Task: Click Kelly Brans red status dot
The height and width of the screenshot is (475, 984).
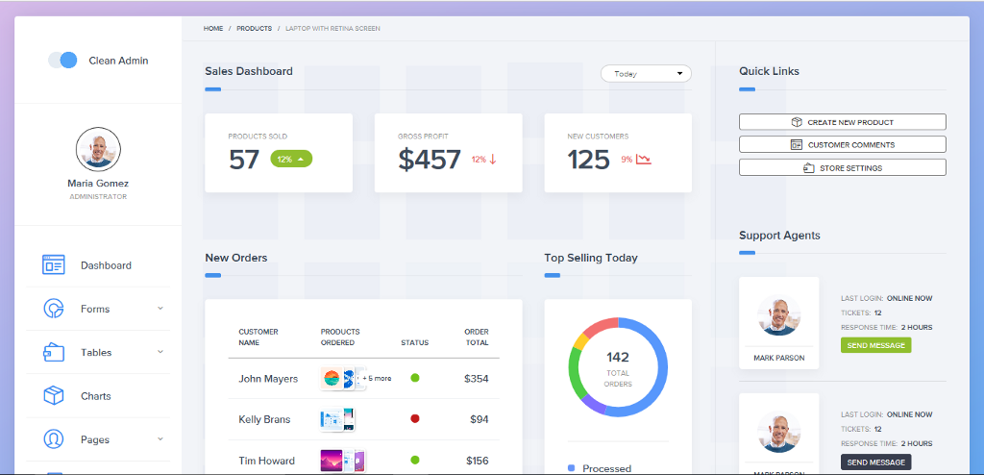Action: pos(415,419)
